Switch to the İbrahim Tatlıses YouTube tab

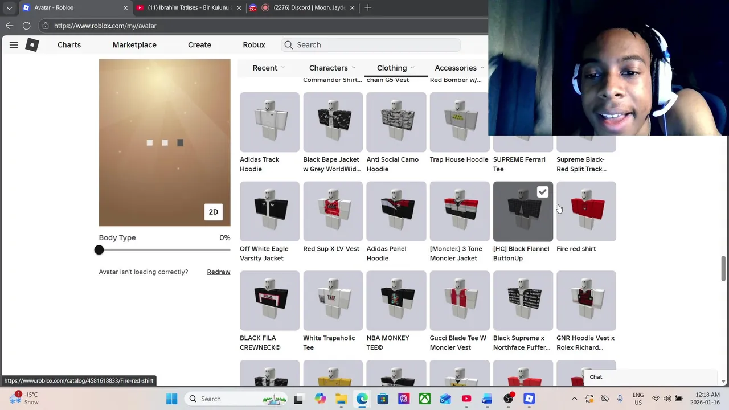[188, 8]
